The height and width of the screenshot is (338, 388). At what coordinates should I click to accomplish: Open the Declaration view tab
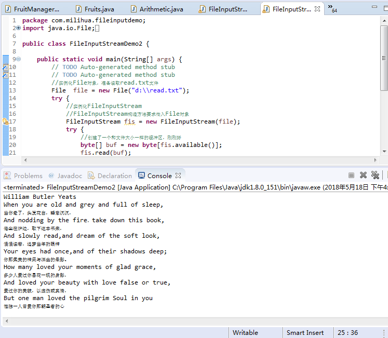(x=110, y=175)
